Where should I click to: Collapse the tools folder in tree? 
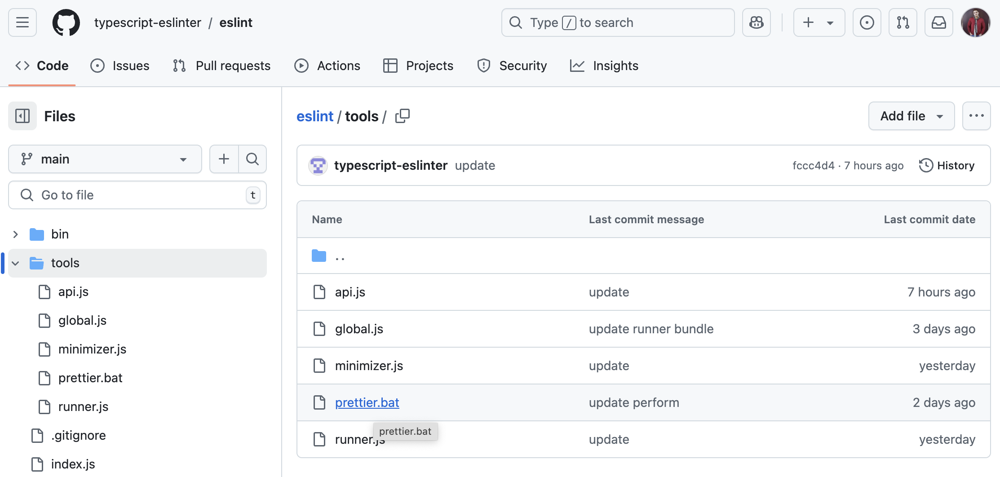(16, 263)
